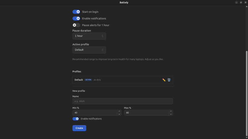Increase the Max % value with up arrow

(171, 111)
